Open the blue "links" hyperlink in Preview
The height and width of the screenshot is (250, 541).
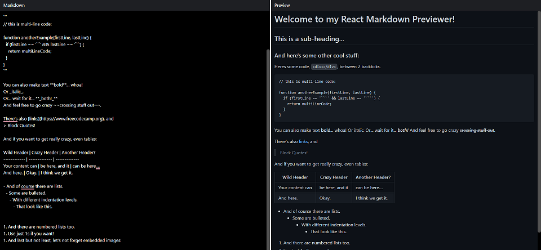pos(303,141)
